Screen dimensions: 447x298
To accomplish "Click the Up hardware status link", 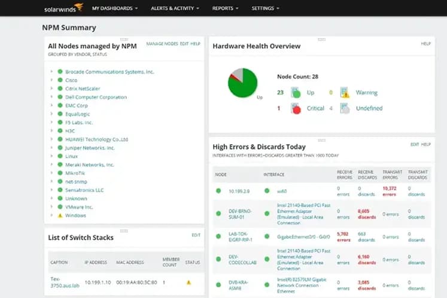I will [311, 93].
